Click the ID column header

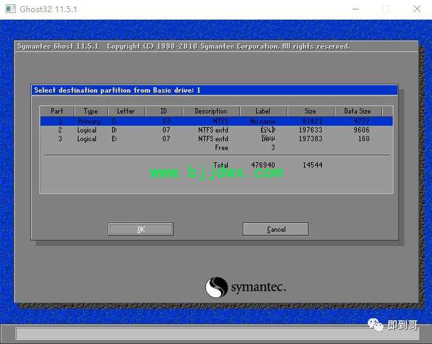164,111
